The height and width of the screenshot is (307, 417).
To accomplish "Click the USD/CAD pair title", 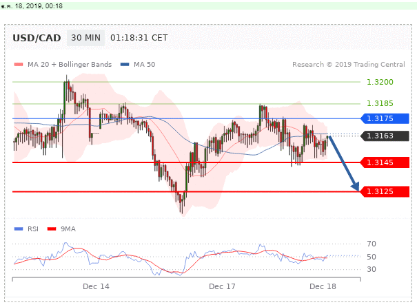I will click(37, 38).
